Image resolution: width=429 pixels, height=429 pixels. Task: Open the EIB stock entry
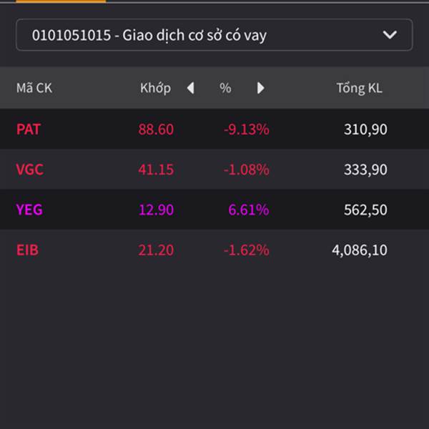coord(28,250)
